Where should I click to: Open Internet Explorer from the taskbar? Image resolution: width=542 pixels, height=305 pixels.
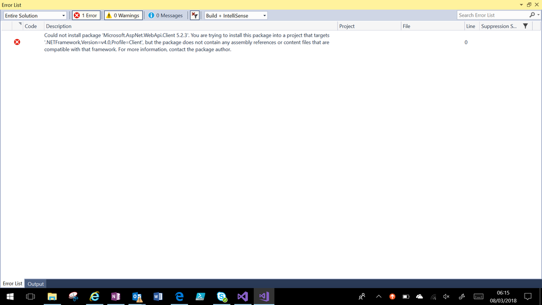coord(94,297)
